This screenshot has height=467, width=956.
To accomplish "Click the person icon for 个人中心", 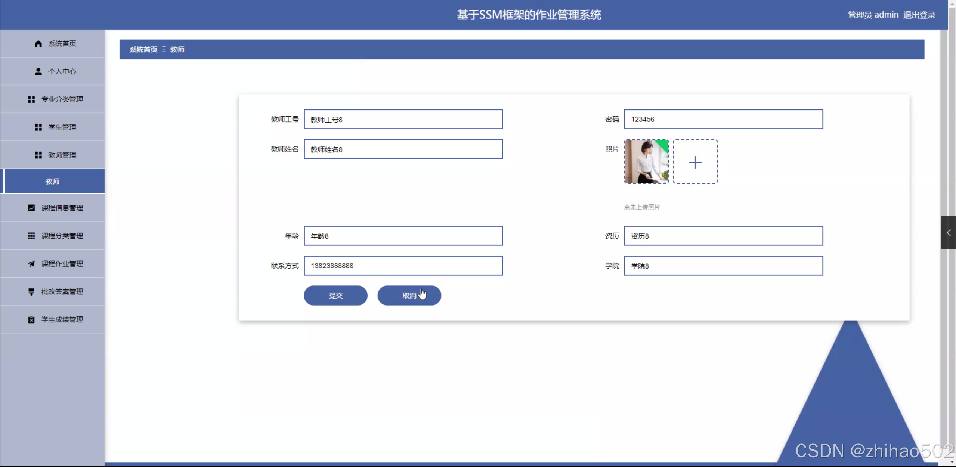I will 38,71.
